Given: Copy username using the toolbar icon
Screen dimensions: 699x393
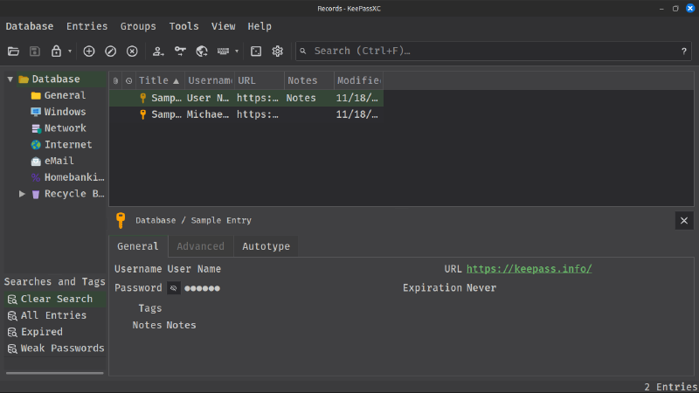Looking at the screenshot, I should click(x=158, y=52).
